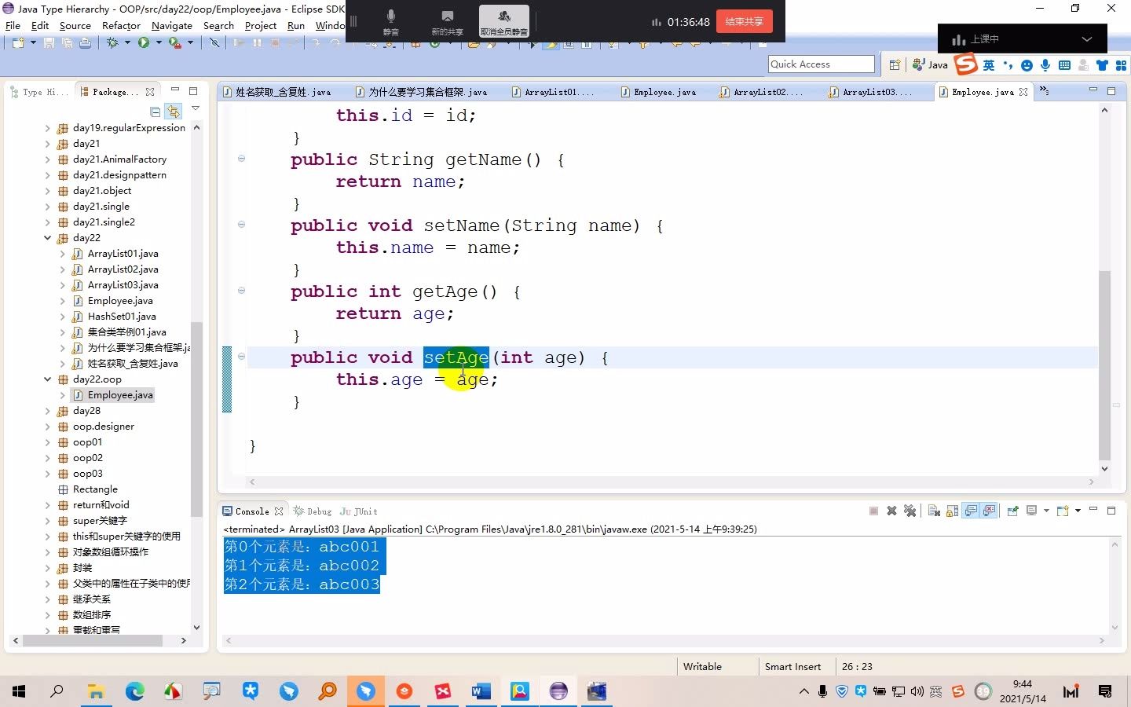Click the green Run toolbar button
The width and height of the screenshot is (1131, 707).
click(144, 42)
